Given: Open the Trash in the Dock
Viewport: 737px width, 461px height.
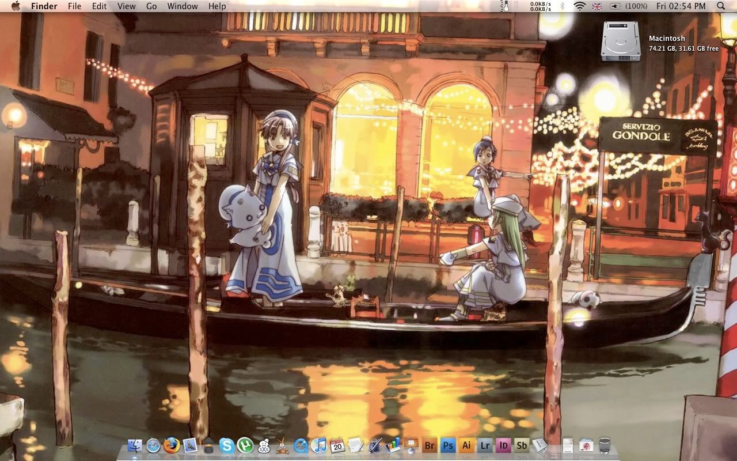Looking at the screenshot, I should click(x=605, y=445).
